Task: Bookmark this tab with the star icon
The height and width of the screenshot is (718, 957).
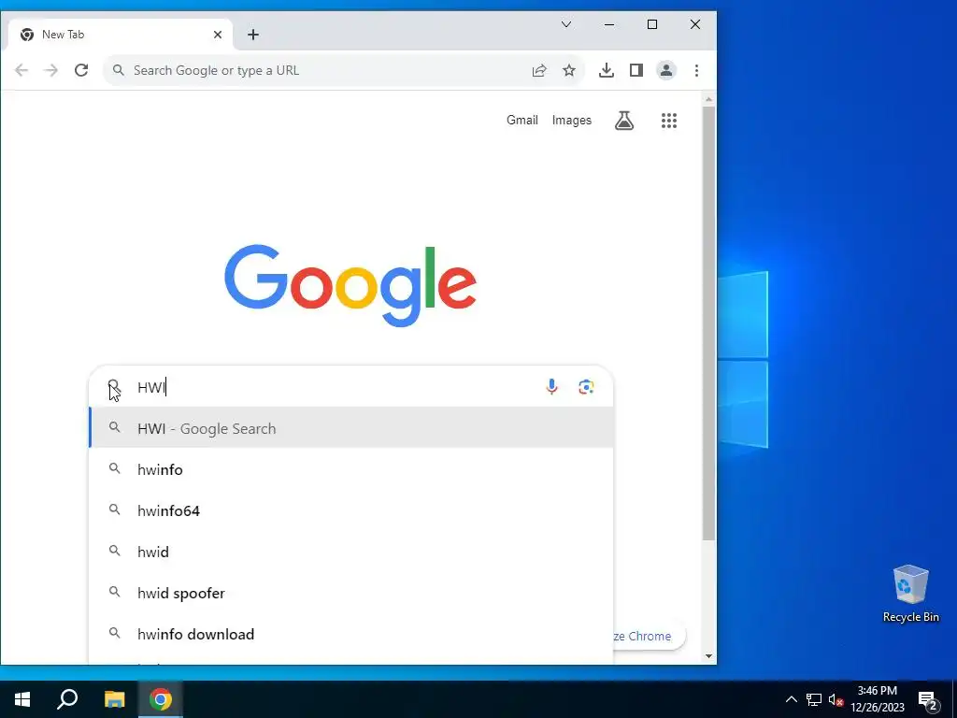Action: coord(569,70)
